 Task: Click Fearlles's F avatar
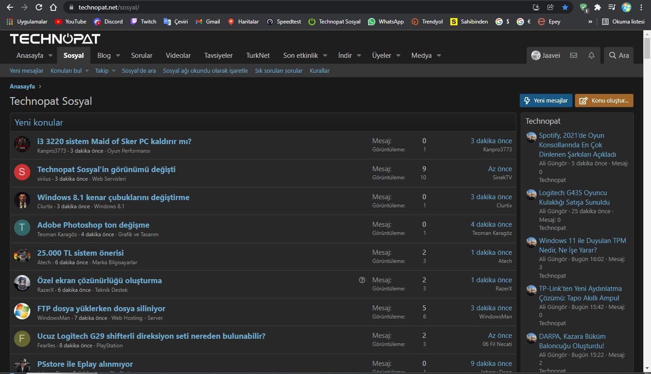point(22,338)
